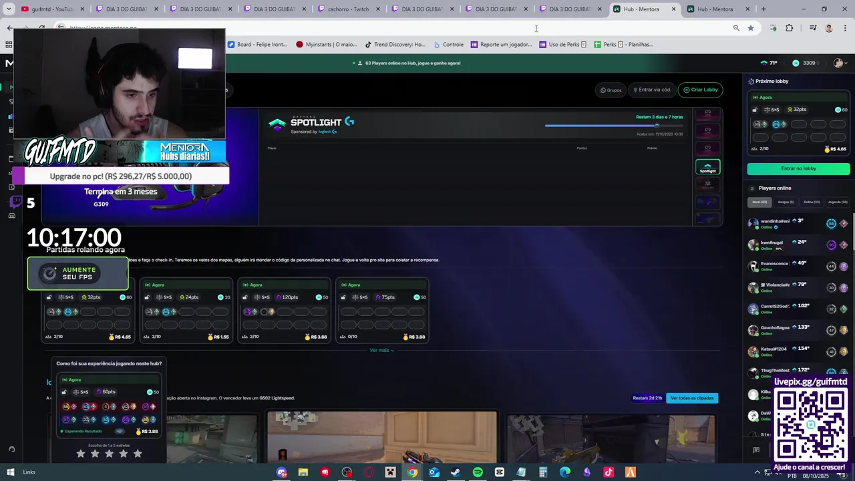Click the GauchoBagua player row
The width and height of the screenshot is (855, 481).
click(798, 330)
